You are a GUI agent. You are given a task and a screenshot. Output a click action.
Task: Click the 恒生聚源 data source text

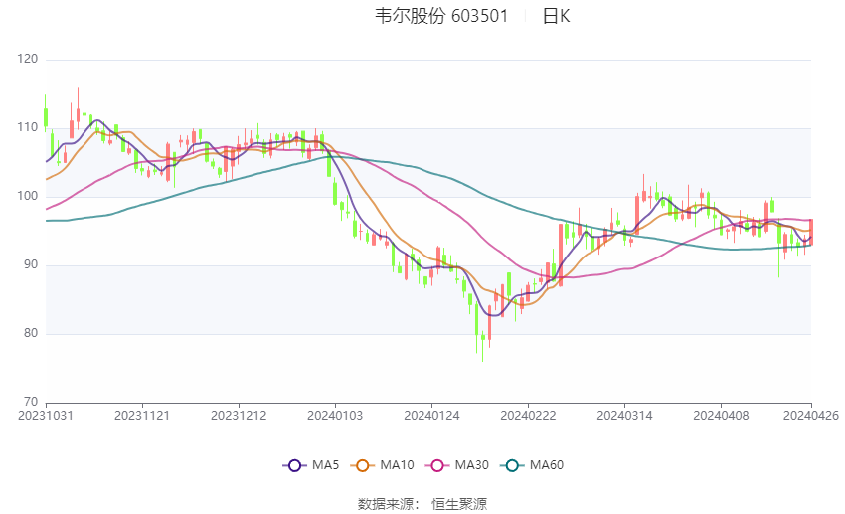click(458, 504)
